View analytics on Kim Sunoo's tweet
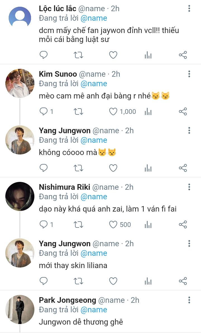This screenshot has width=201, height=333. pos(148,112)
